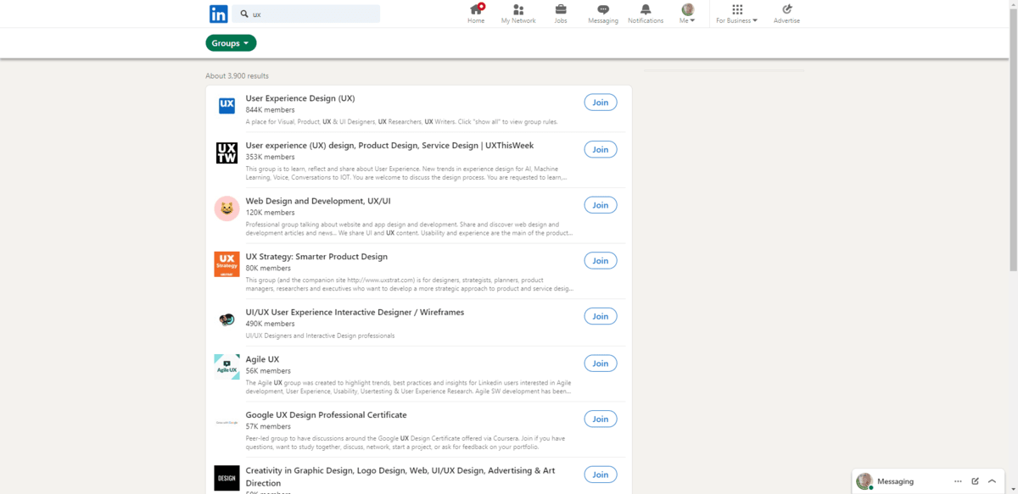Open Google UX Design Professional Certificate group
1018x494 pixels.
click(326, 415)
